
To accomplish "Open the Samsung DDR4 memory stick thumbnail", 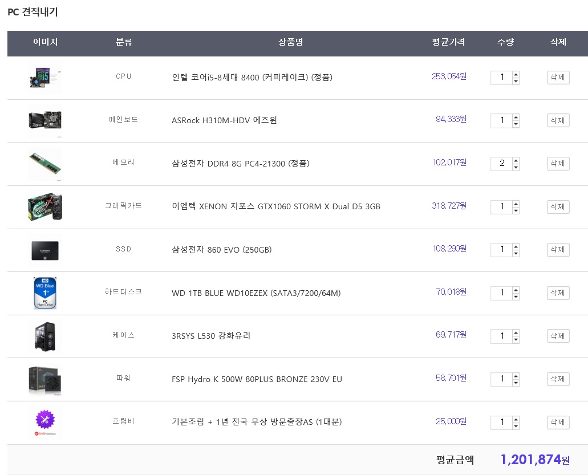I will pyautogui.click(x=45, y=164).
